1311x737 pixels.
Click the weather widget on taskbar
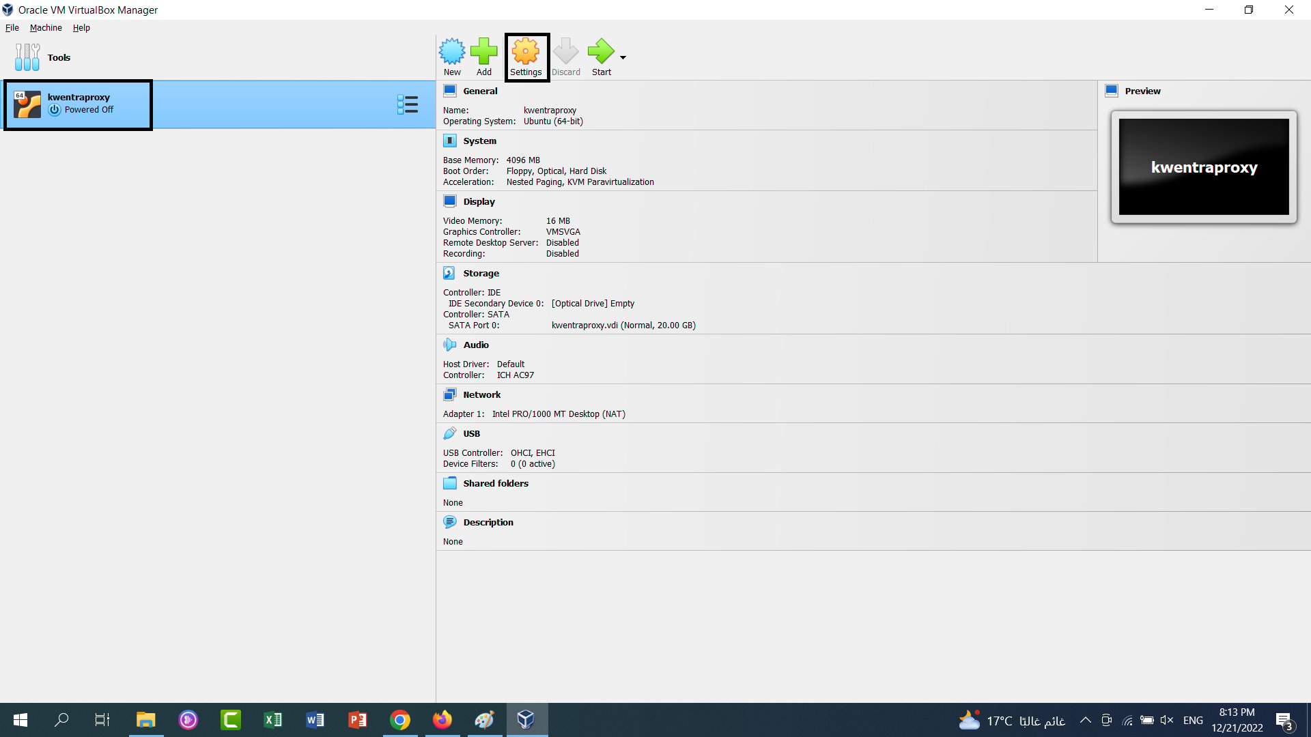(x=1012, y=720)
